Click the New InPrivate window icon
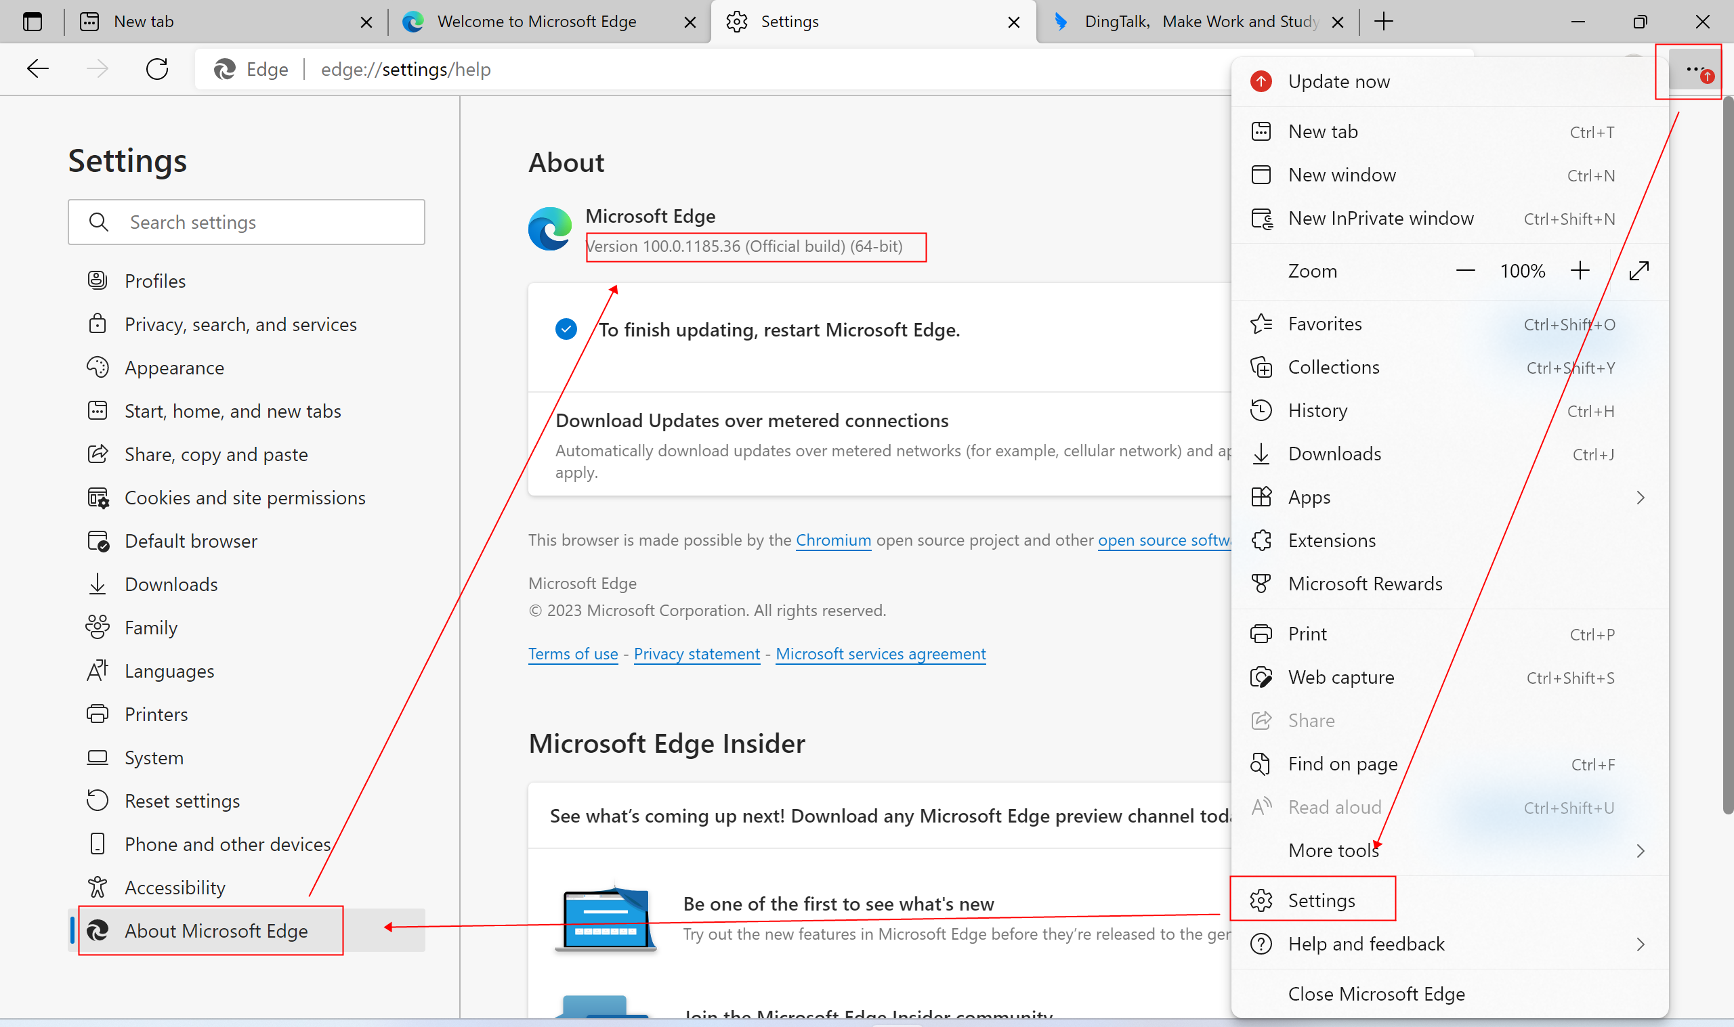This screenshot has height=1027, width=1734. (1261, 219)
